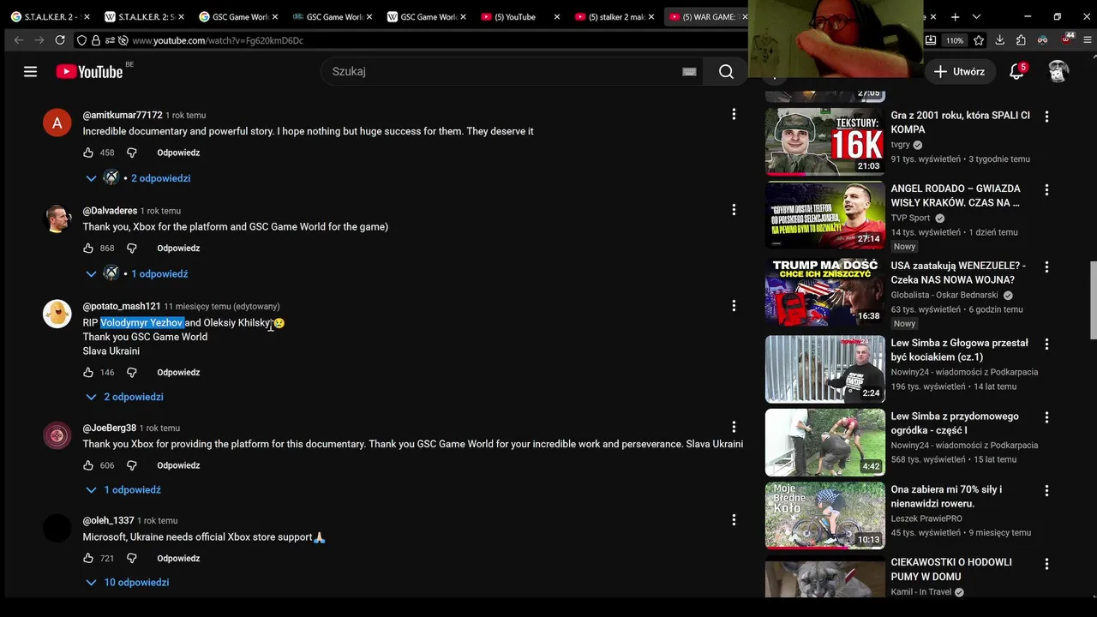Open @JoeBerg38 channel link

110,428
